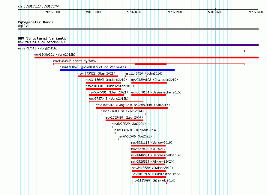Click ruler position 58163500
267x195 pixels.
pyautogui.click(x=175, y=12)
